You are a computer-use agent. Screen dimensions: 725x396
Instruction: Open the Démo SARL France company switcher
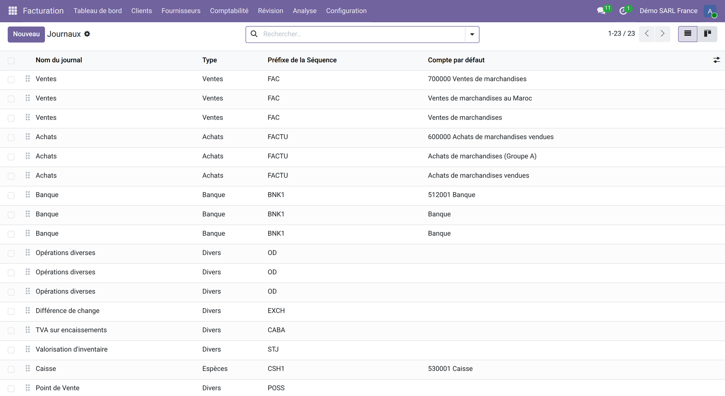pos(668,11)
